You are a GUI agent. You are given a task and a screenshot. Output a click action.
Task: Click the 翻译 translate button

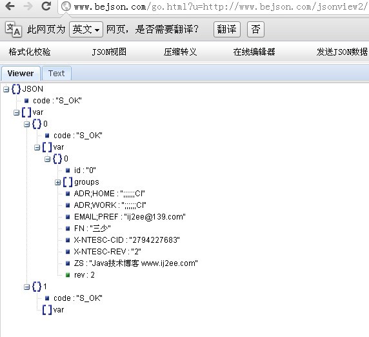tap(227, 30)
